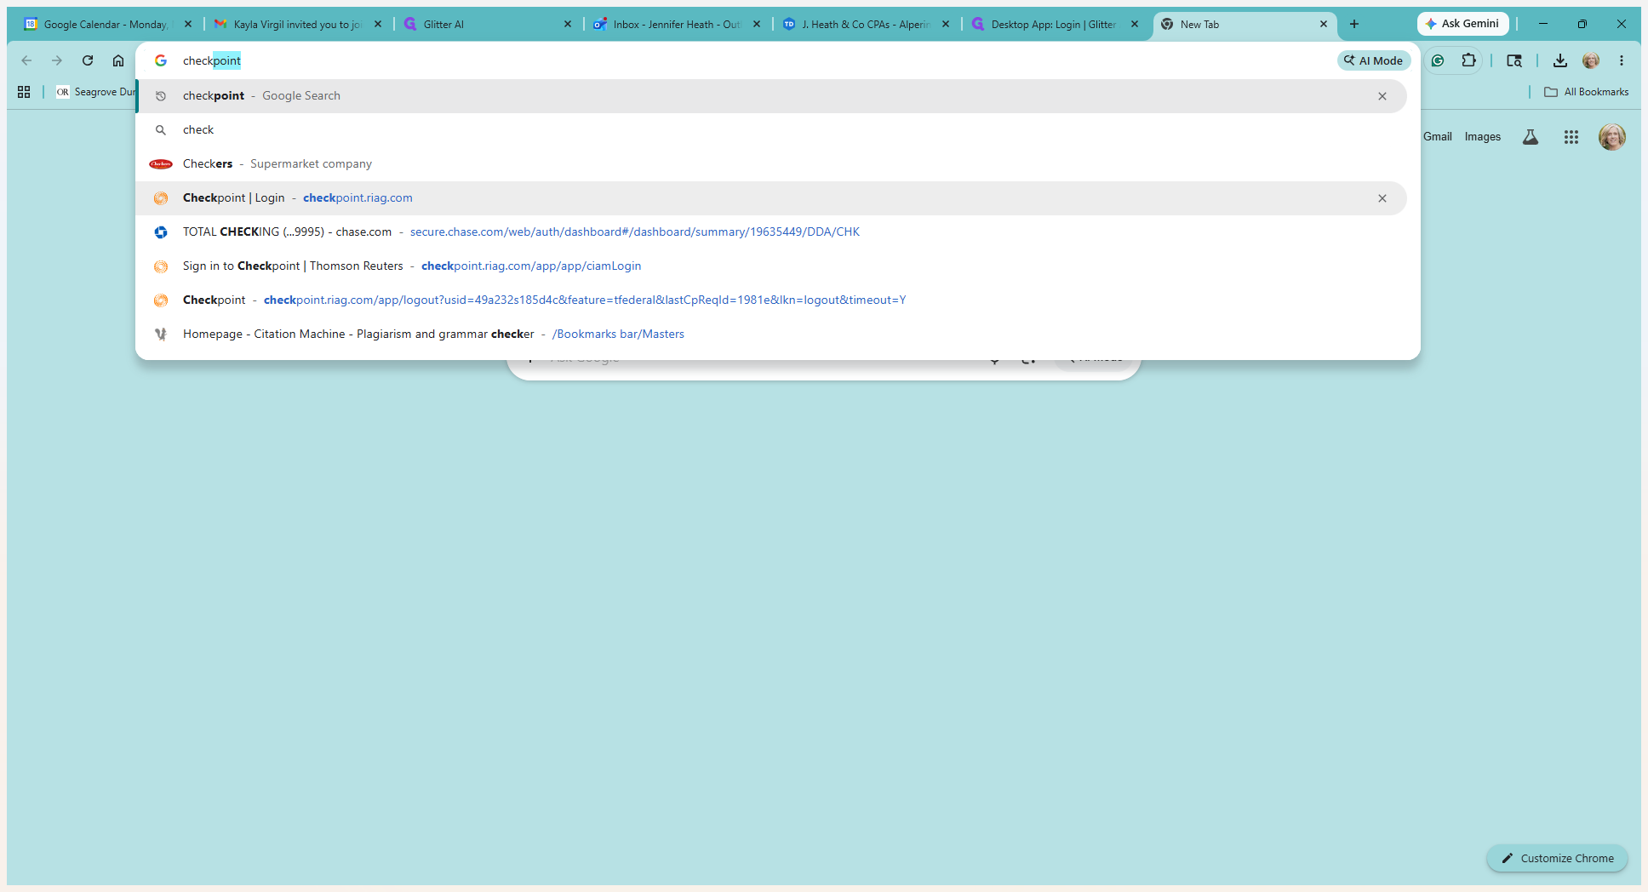Reload the page with the refresh icon
Viewport: 1648px width, 892px height.
[88, 60]
